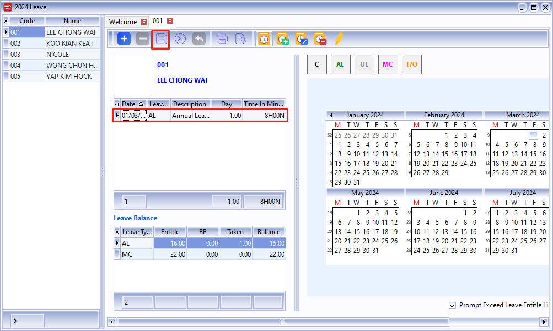
Task: Open Print Preview with the magnifier page icon
Action: coord(240,39)
